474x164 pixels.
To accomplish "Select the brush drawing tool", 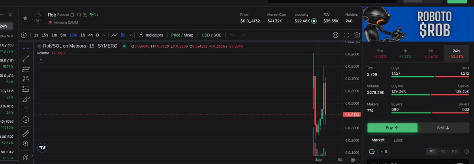I will pyautogui.click(x=26, y=99).
